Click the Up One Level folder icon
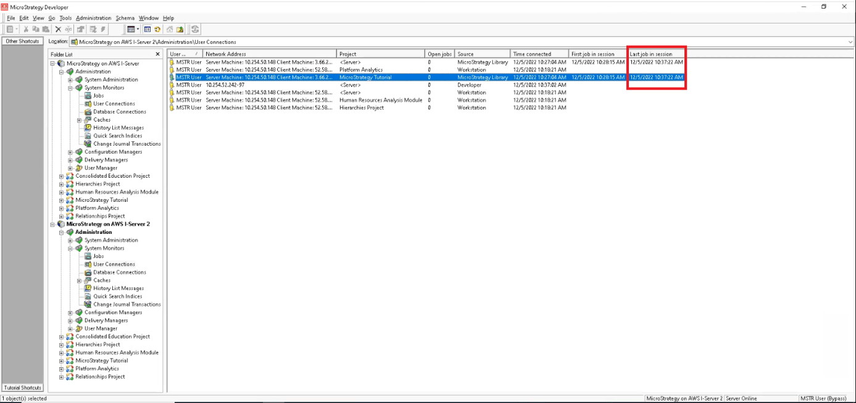This screenshot has height=403, width=856. pos(180,29)
